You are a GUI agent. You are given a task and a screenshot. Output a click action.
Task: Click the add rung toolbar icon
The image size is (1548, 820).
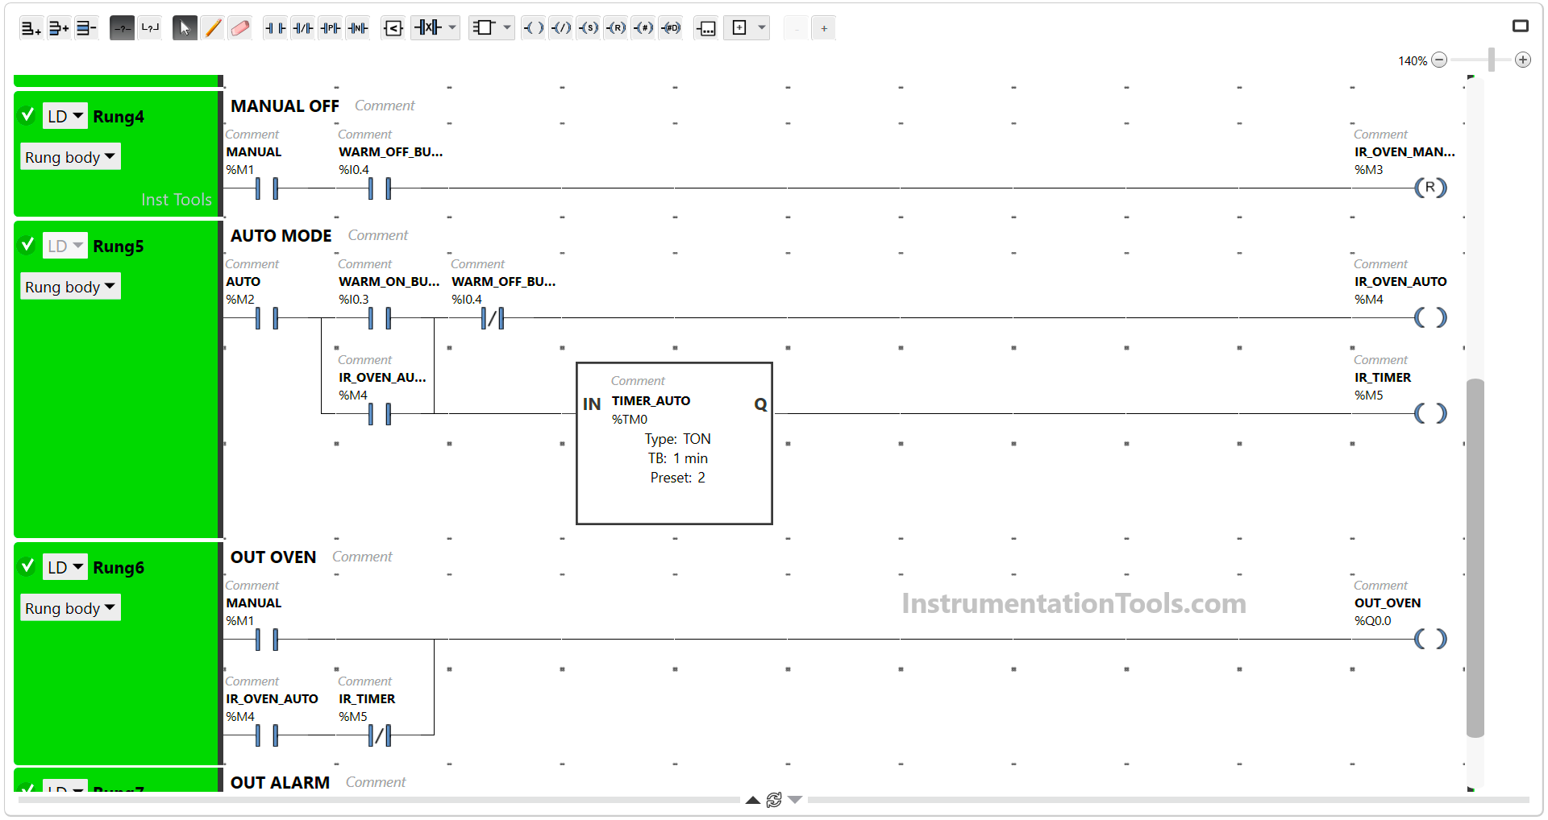tap(31, 28)
